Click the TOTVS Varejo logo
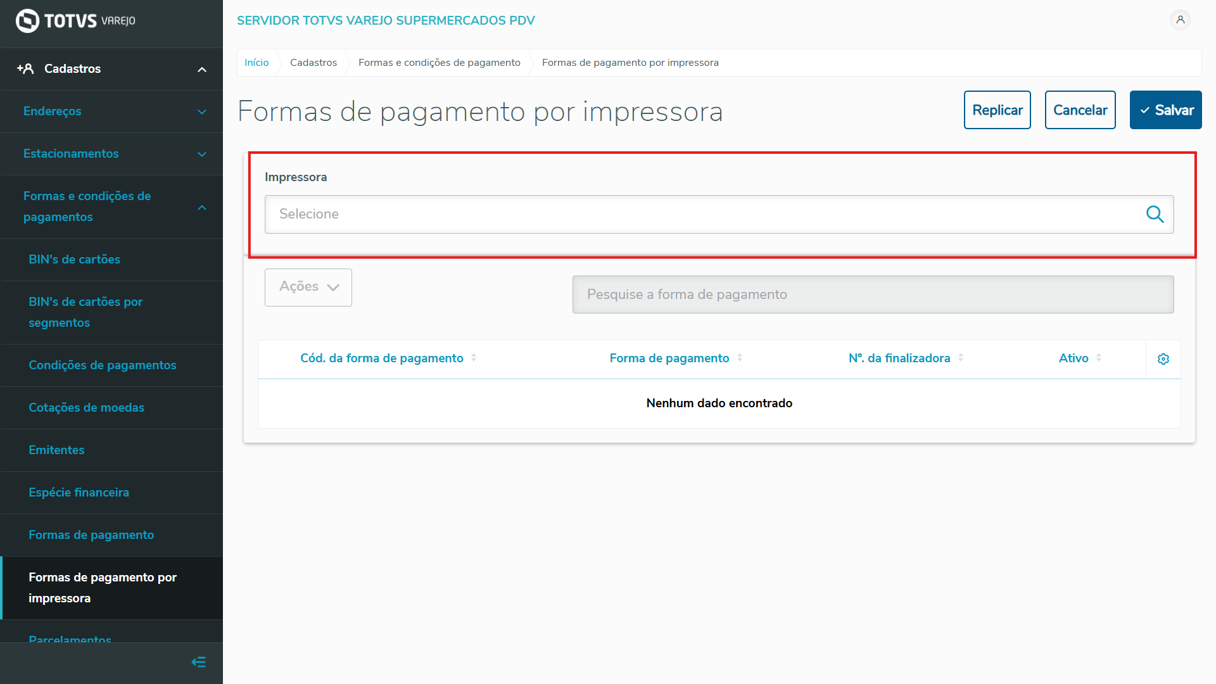The height and width of the screenshot is (684, 1216). (75, 21)
